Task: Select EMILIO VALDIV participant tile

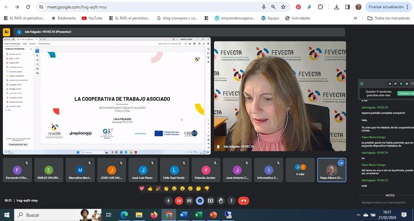Action: [x=49, y=170]
